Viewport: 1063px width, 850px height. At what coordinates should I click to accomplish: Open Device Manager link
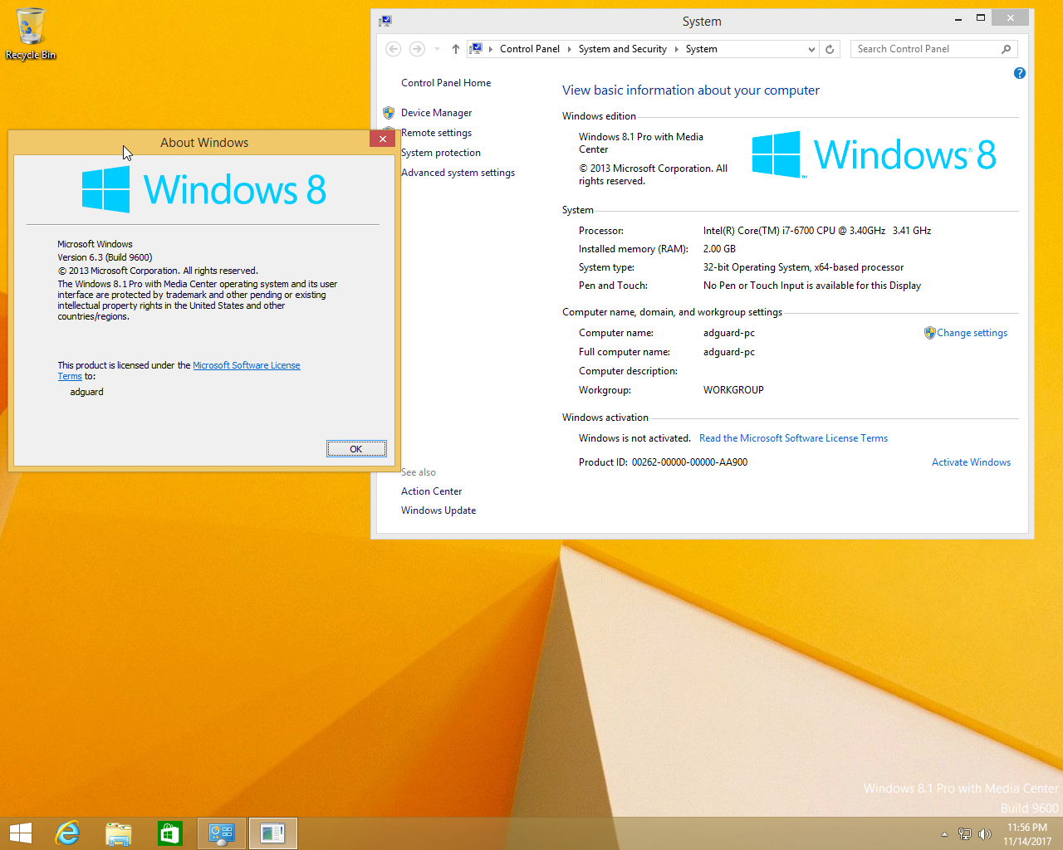coord(436,113)
